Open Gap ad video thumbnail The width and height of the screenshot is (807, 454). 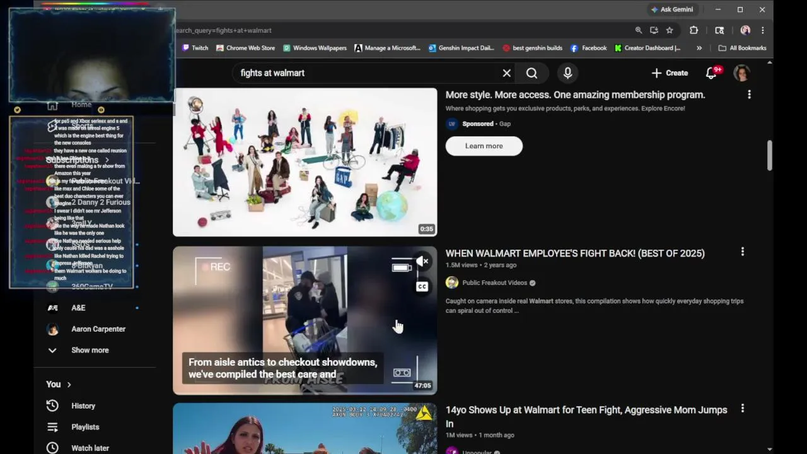click(305, 162)
